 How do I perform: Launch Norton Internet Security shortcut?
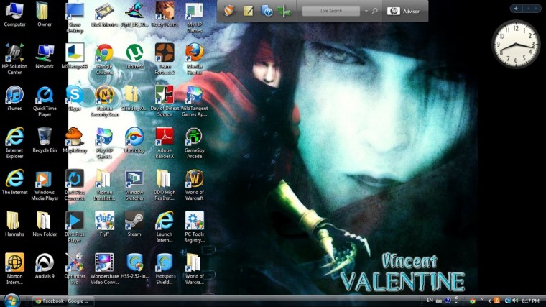(x=14, y=268)
